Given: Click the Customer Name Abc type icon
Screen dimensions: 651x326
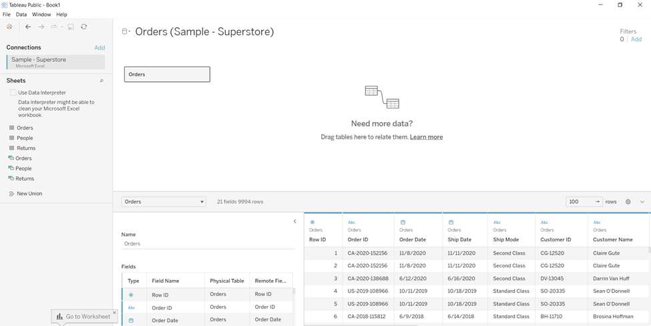Looking at the screenshot, I should (x=597, y=223).
